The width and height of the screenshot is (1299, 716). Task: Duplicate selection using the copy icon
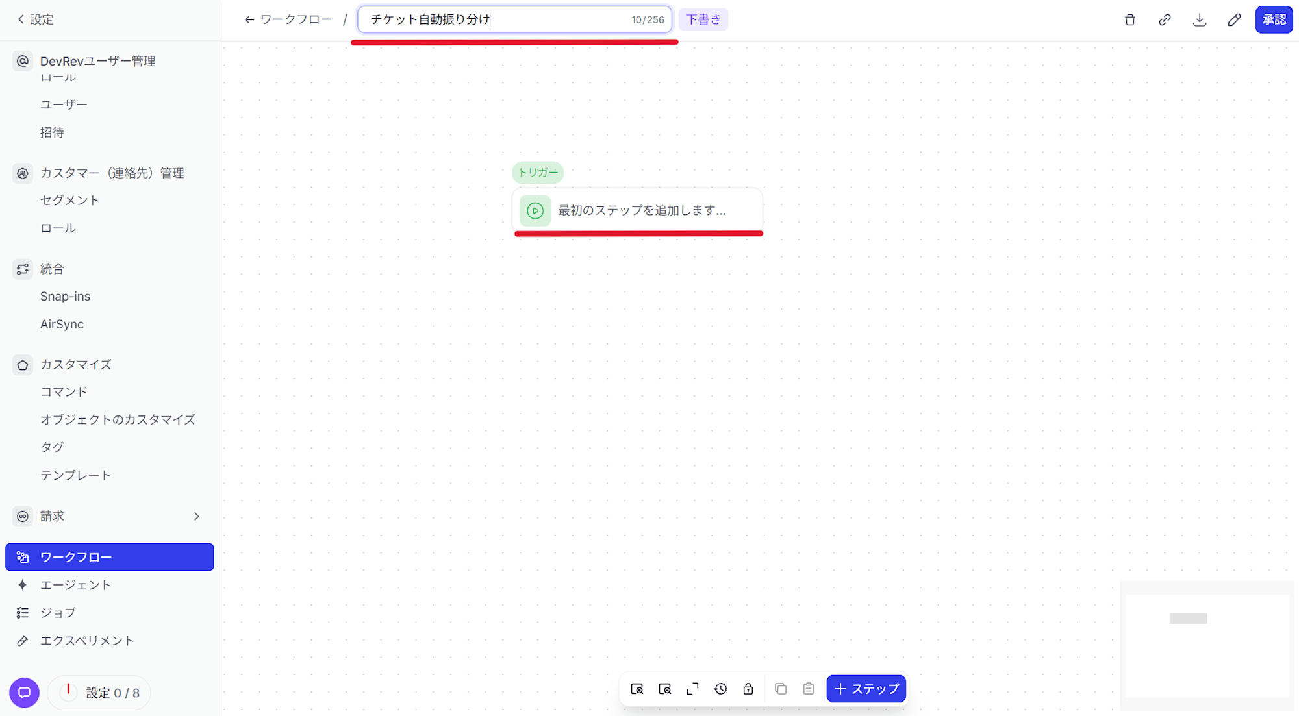(x=781, y=689)
